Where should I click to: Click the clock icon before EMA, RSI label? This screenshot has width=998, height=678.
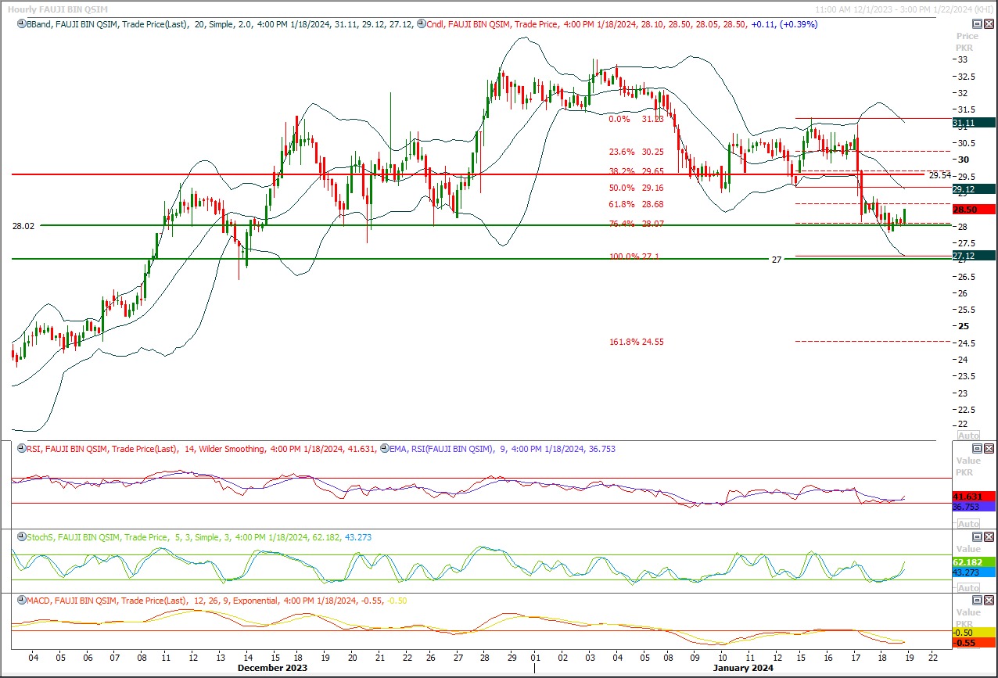point(384,449)
